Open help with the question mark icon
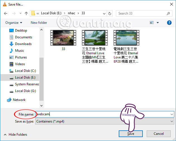 (169, 23)
